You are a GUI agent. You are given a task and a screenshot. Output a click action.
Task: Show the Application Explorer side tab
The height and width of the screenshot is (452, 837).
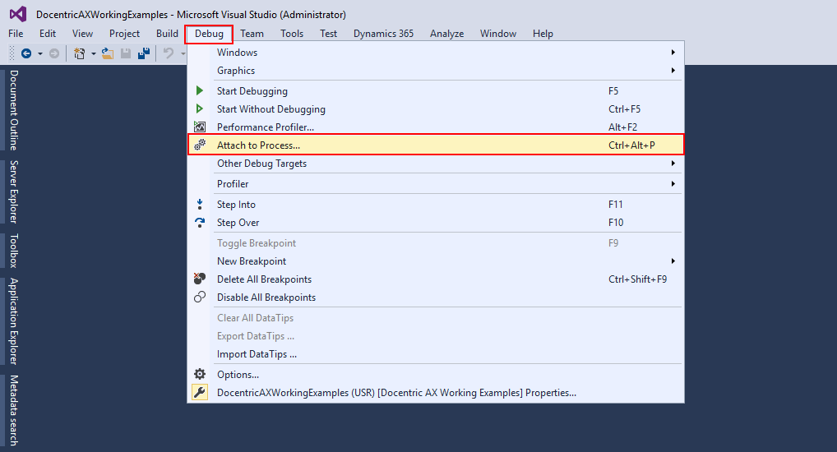(x=13, y=321)
